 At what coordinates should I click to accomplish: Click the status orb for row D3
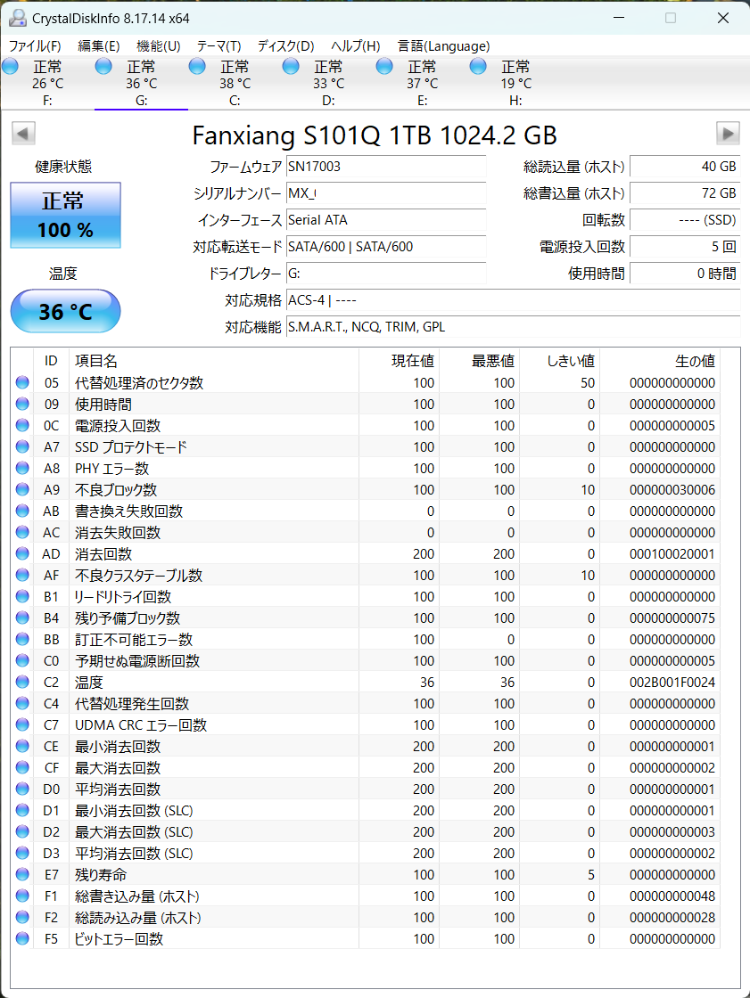point(22,853)
